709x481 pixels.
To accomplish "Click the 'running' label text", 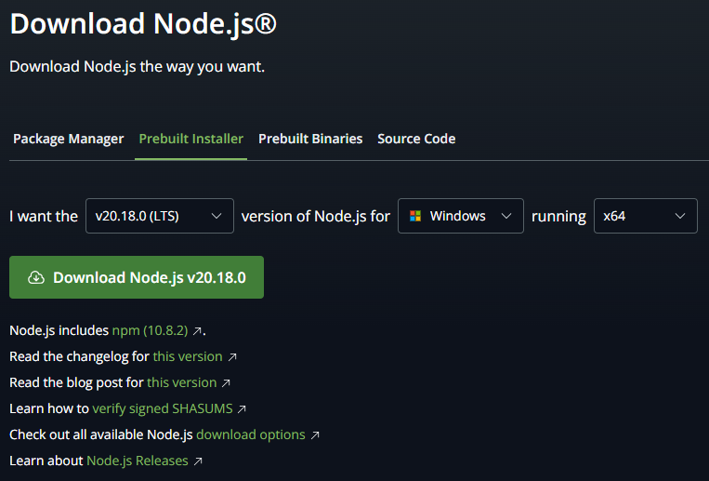I will pos(558,217).
